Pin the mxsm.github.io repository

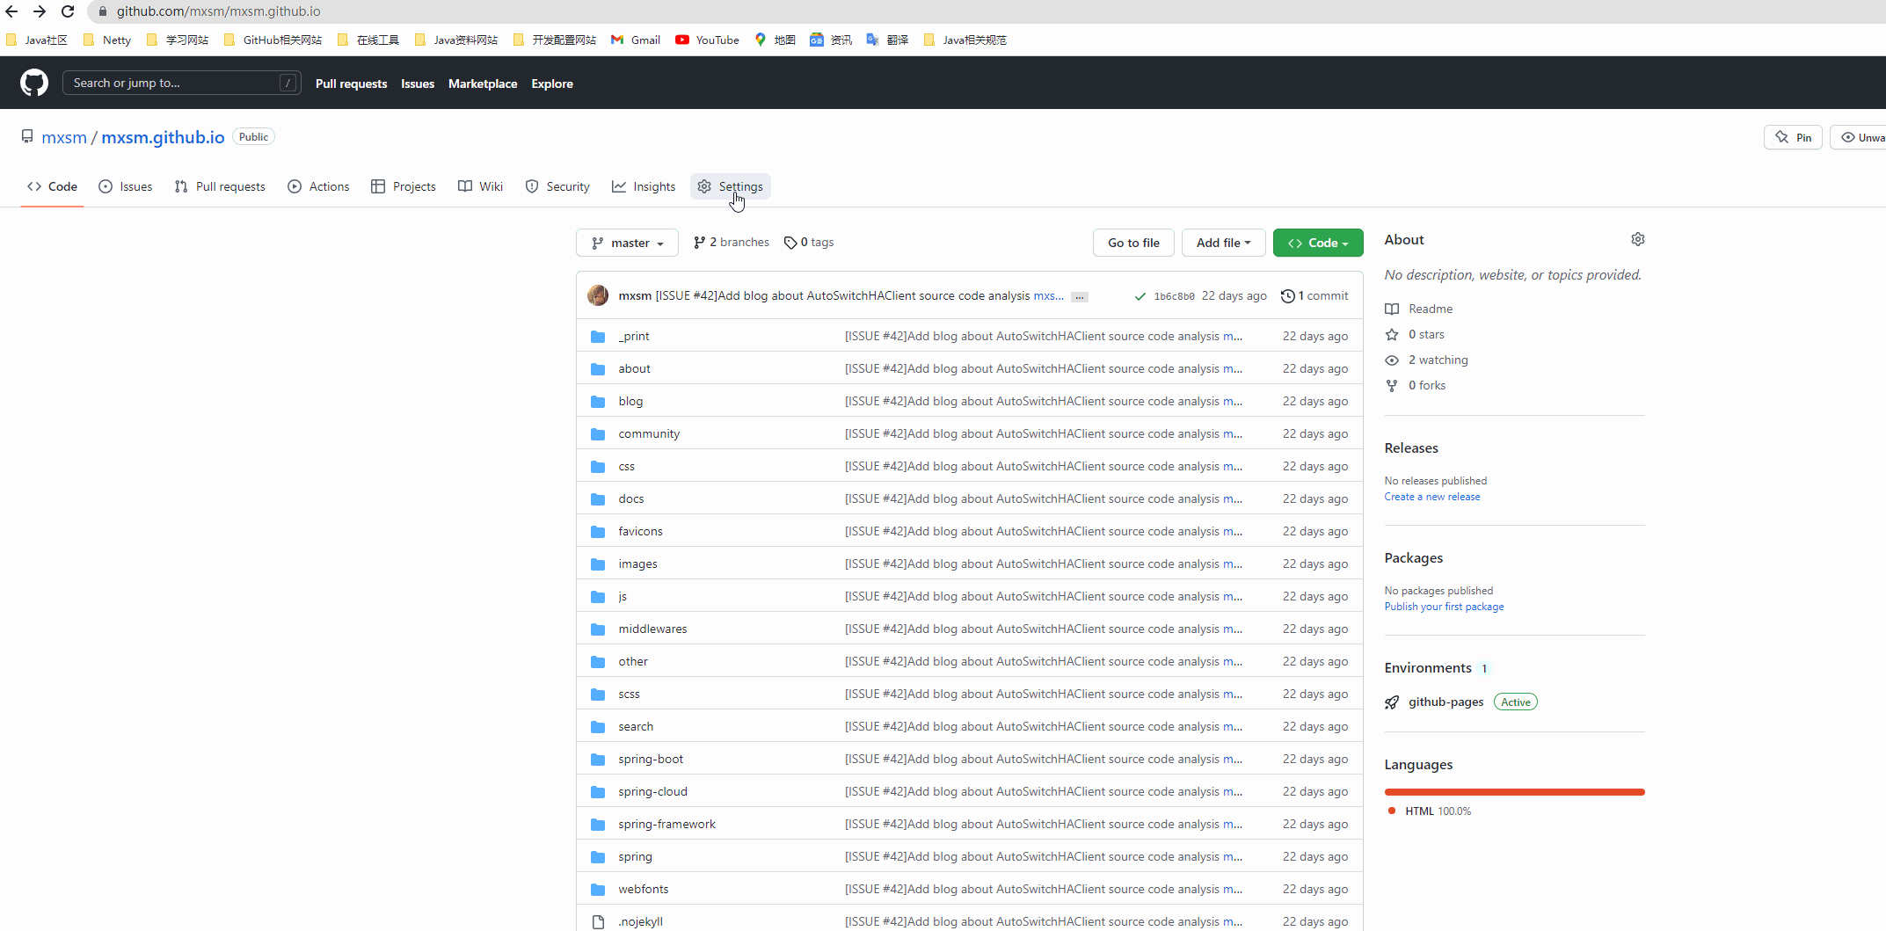pos(1794,137)
